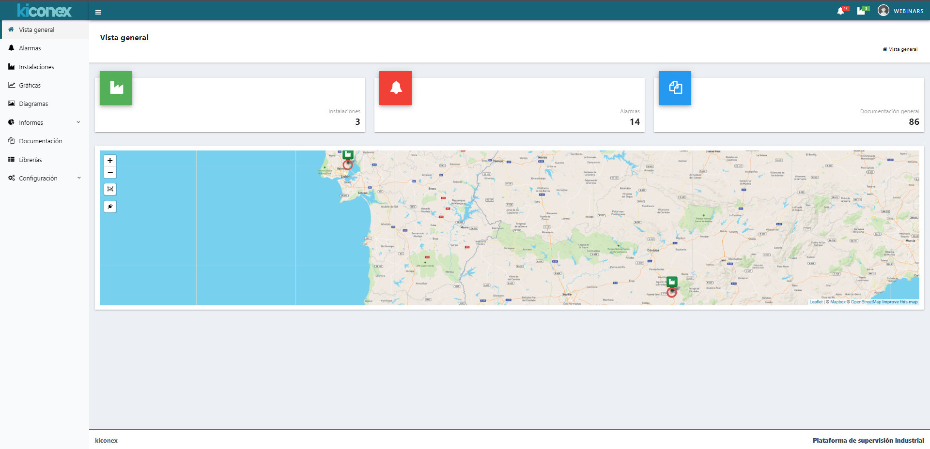
Task: Zoom in on the map
Action: pyautogui.click(x=110, y=161)
